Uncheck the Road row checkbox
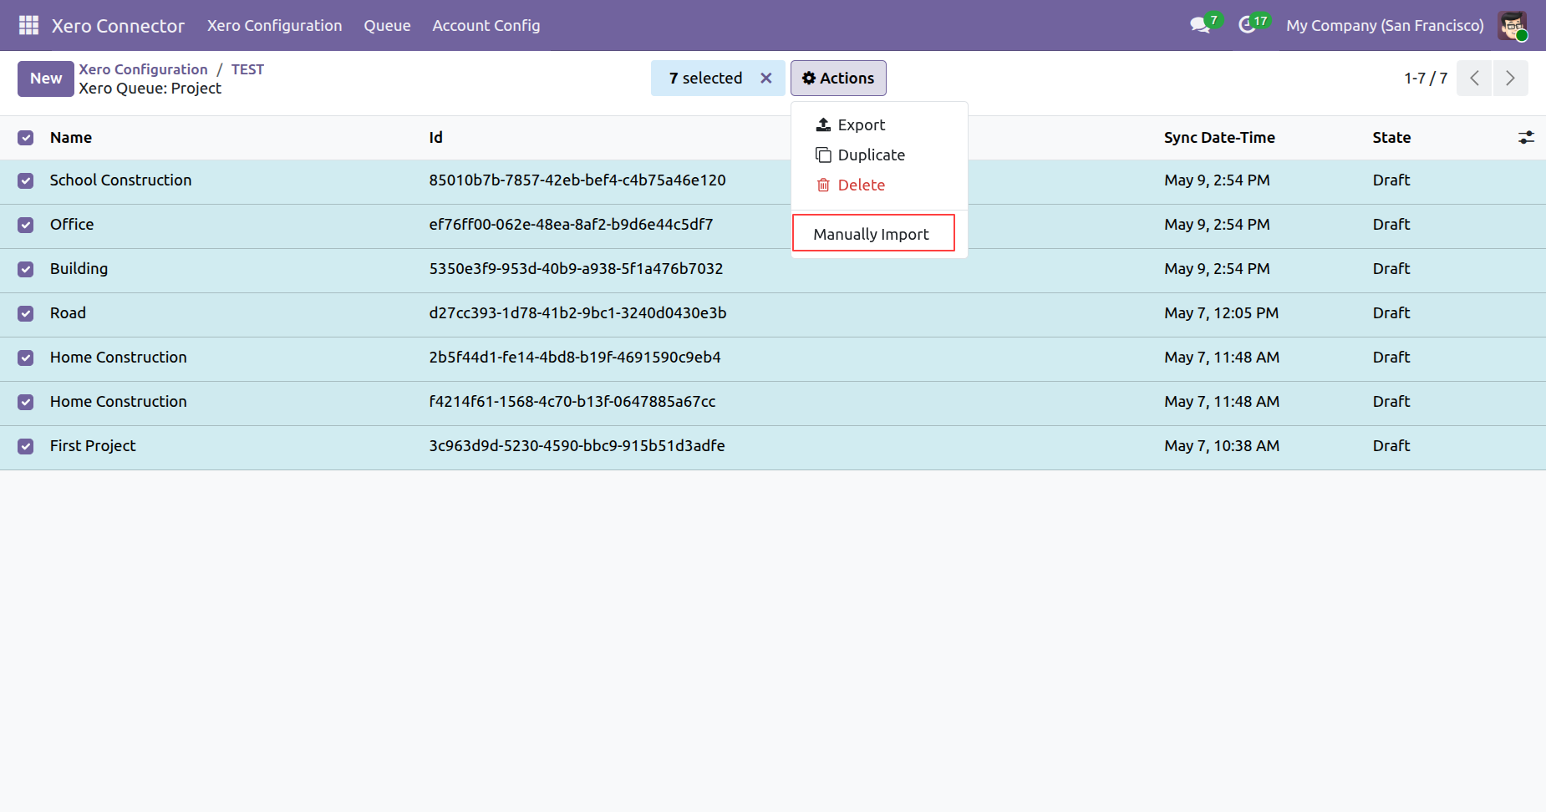 26,313
